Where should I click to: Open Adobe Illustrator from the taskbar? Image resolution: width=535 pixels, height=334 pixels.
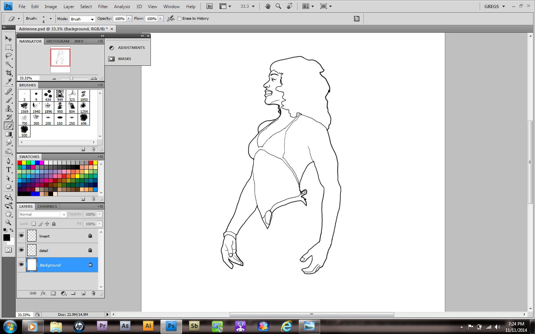point(148,326)
